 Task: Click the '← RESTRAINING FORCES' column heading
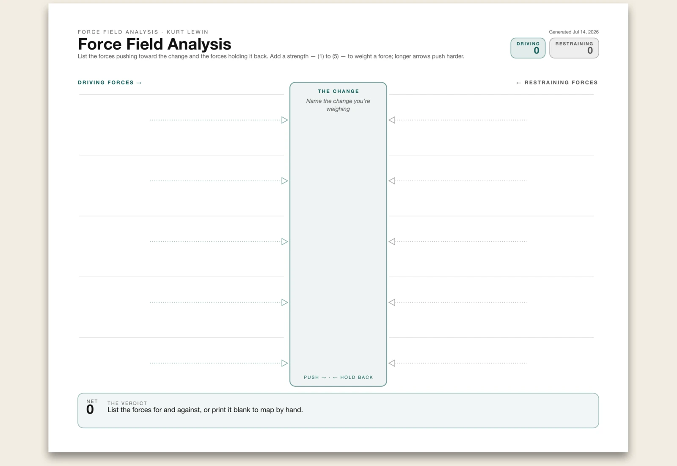[x=557, y=83]
